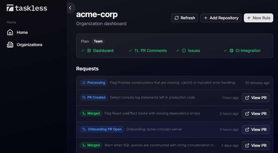Click the Requests section heading
The height and width of the screenshot is (153, 278).
[x=87, y=69]
